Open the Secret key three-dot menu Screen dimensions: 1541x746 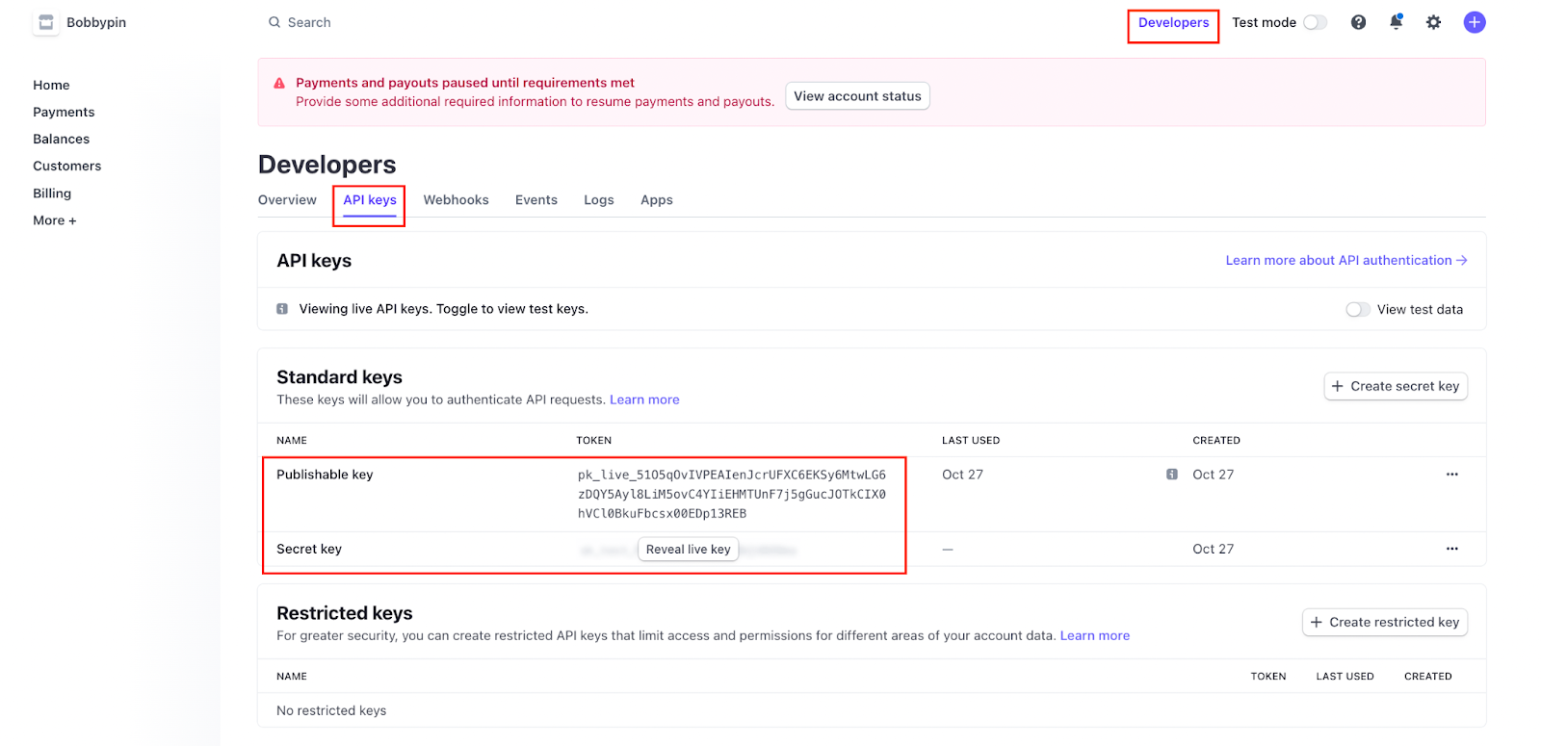tap(1451, 549)
